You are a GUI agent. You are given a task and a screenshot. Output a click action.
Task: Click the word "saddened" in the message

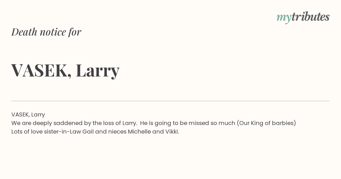pos(68,123)
